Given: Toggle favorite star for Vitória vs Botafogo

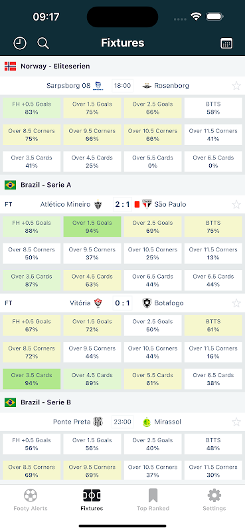Looking at the screenshot, I should (236, 303).
